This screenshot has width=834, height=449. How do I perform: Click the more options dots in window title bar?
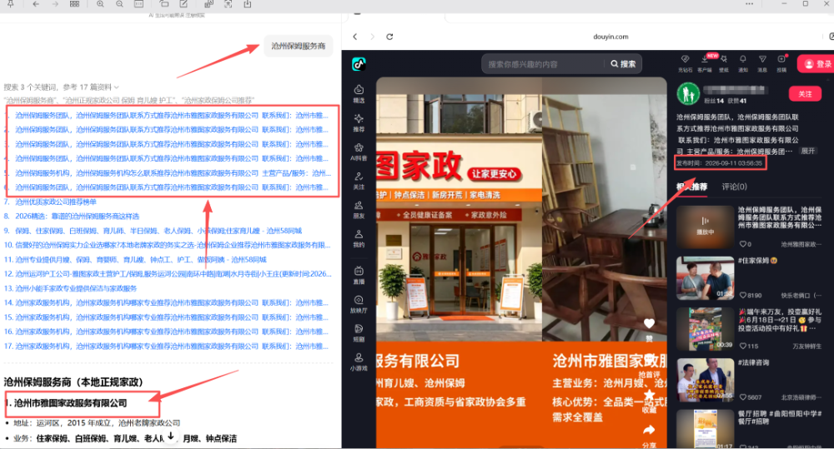(x=749, y=3)
